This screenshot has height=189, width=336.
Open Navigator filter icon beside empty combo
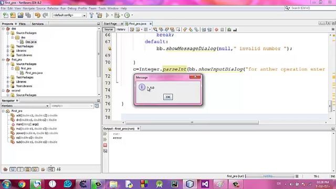point(97,106)
